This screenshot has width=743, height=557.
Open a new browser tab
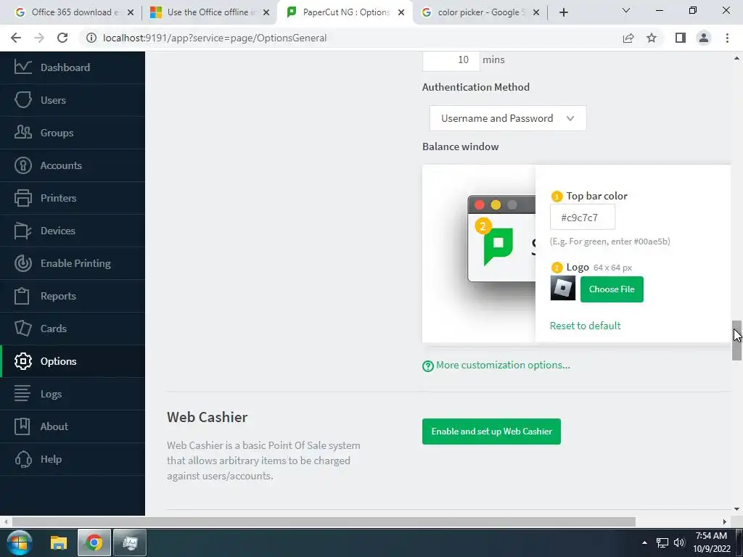pos(563,12)
